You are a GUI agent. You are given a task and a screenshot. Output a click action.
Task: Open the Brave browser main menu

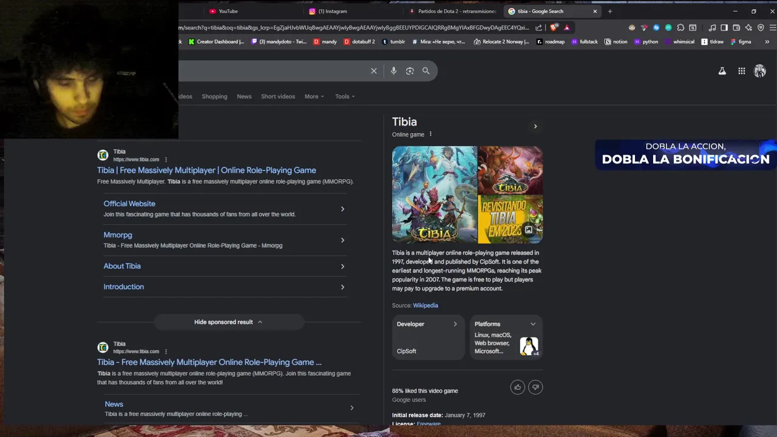773,27
